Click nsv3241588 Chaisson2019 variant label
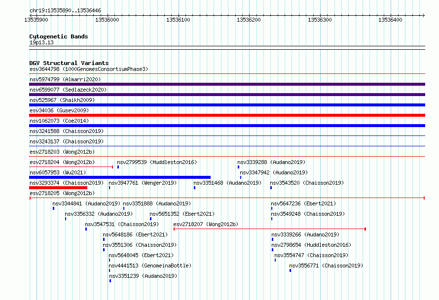This screenshot has width=439, height=300. coord(67,131)
